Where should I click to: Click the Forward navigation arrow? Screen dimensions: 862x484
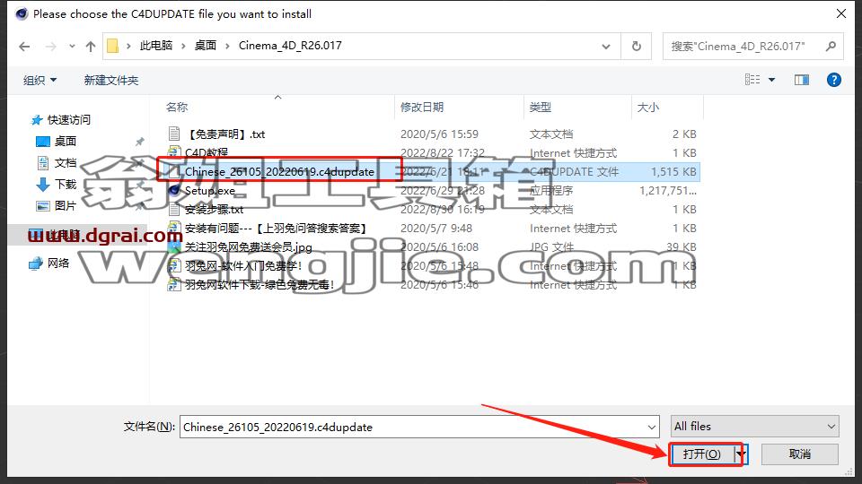[x=50, y=47]
